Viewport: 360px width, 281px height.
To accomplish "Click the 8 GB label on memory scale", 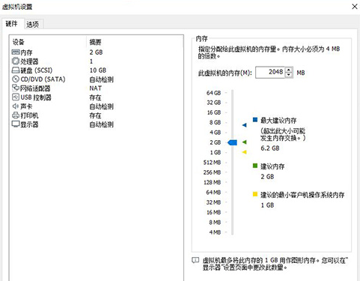I will pos(216,123).
